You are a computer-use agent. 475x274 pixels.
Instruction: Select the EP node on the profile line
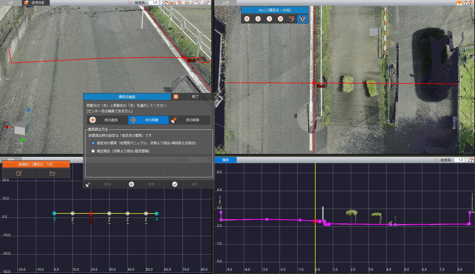tap(156, 213)
